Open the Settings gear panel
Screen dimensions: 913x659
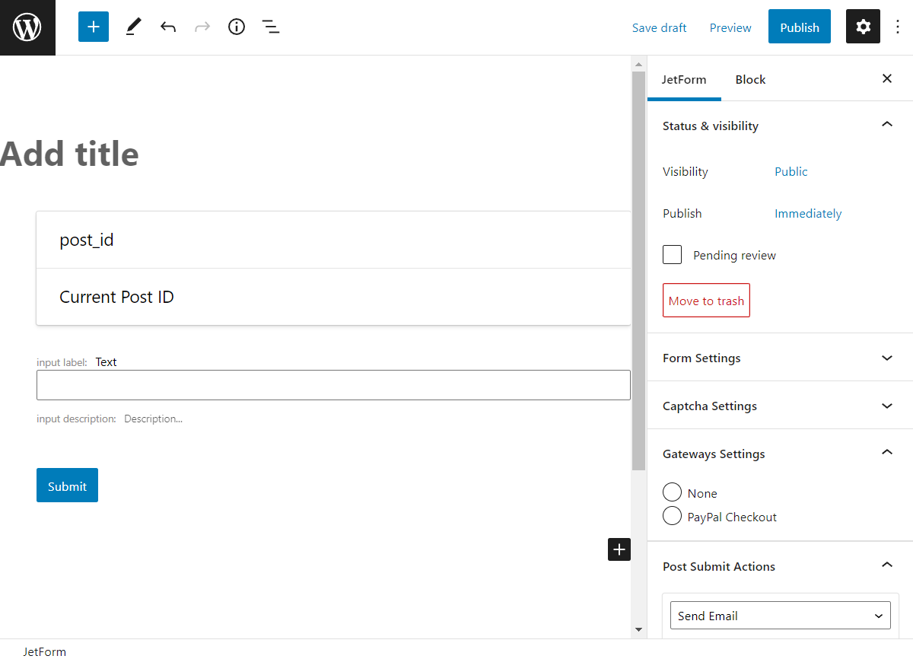(x=863, y=27)
